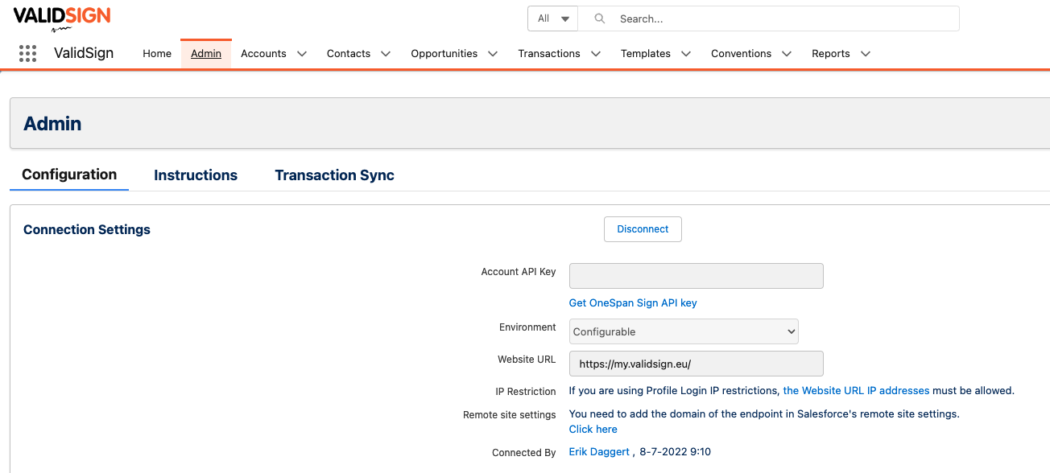1050x473 pixels.
Task: Click the Admin page heading
Action: click(x=52, y=124)
